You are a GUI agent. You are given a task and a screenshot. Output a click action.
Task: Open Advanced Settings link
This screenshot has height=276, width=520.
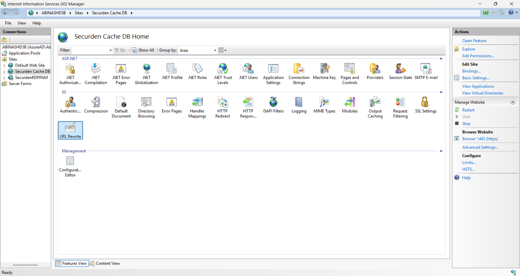(480, 147)
